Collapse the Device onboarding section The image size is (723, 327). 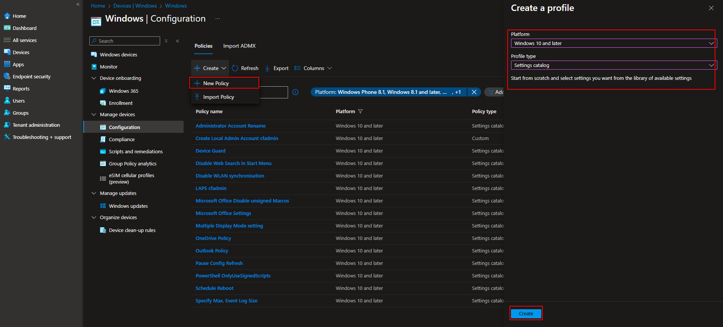[94, 78]
